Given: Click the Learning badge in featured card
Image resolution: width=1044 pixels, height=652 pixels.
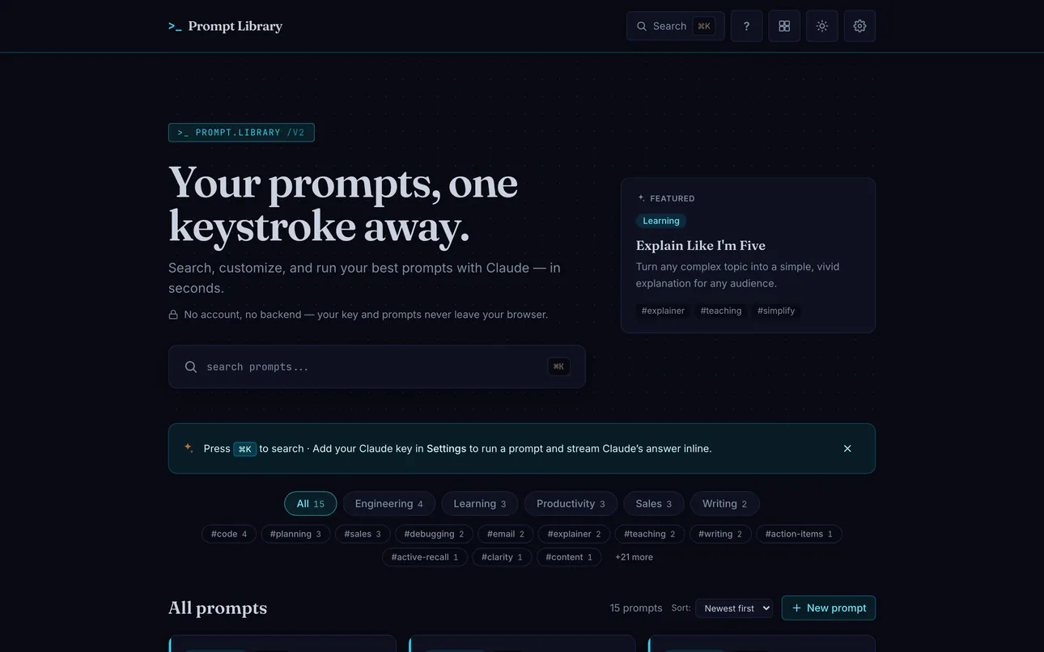Looking at the screenshot, I should 661,221.
